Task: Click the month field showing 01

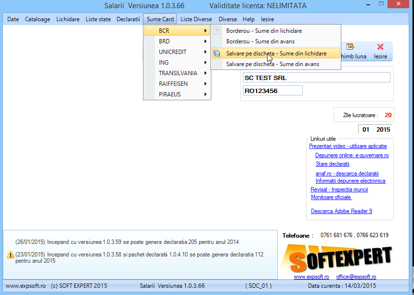Action: point(366,129)
